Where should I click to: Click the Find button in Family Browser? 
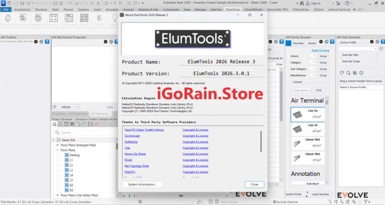coord(318,90)
